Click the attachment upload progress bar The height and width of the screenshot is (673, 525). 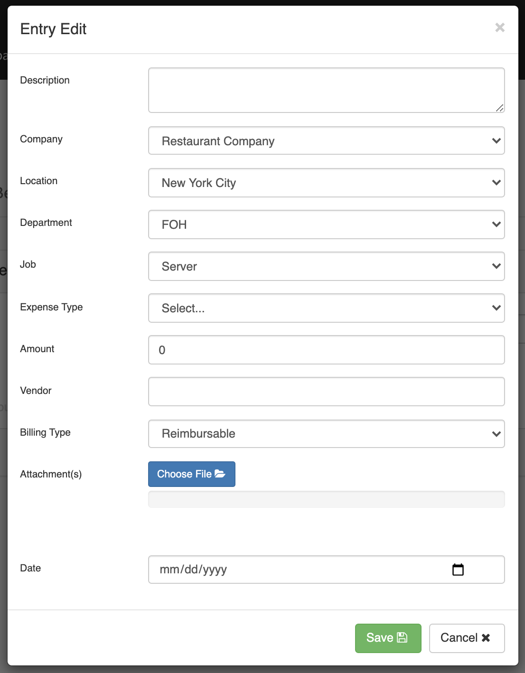(x=326, y=499)
